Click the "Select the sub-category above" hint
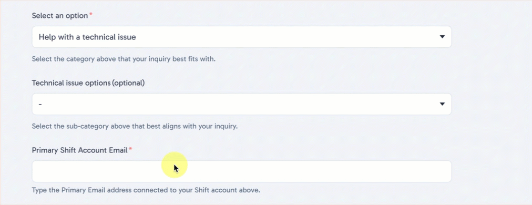 tap(135, 126)
